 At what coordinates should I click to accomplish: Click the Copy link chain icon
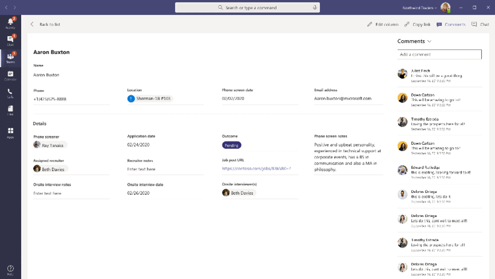[x=407, y=24]
